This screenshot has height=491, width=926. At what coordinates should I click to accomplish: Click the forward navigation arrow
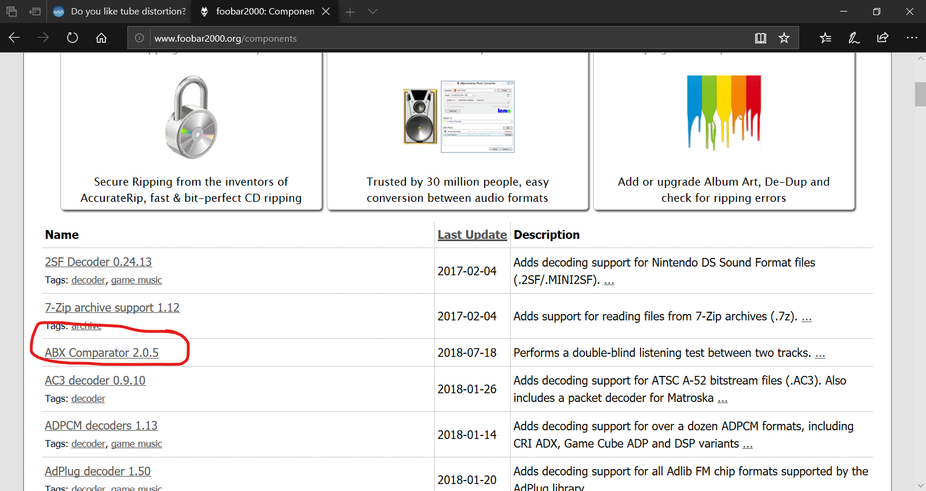click(x=43, y=38)
